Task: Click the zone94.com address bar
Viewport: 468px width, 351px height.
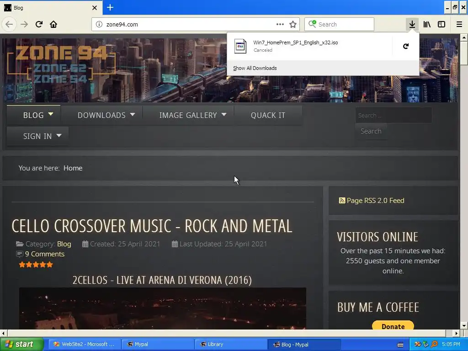Action: click(x=196, y=24)
